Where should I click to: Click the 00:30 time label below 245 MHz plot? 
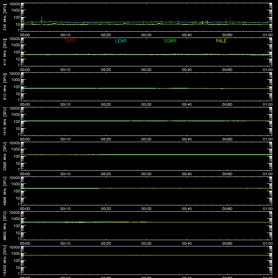coord(146,35)
